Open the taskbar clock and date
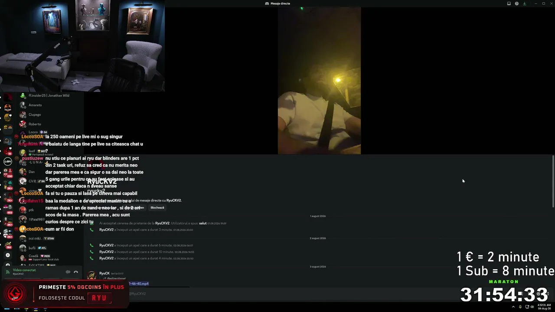Viewport: 555px width, 312px height. (x=544, y=307)
